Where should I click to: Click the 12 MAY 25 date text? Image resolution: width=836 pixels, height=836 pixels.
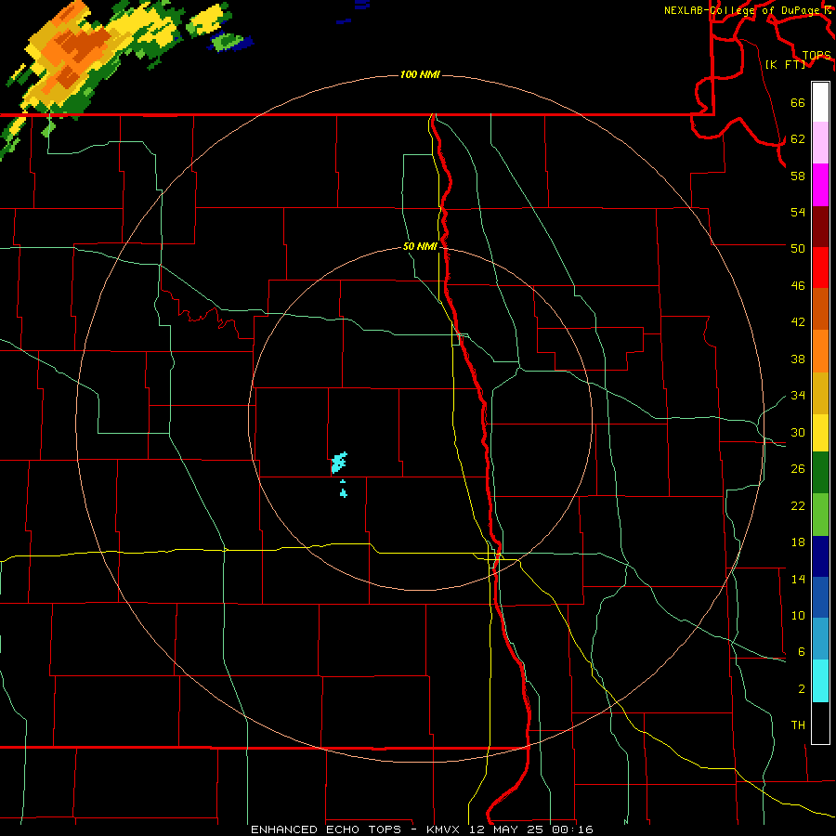508,829
